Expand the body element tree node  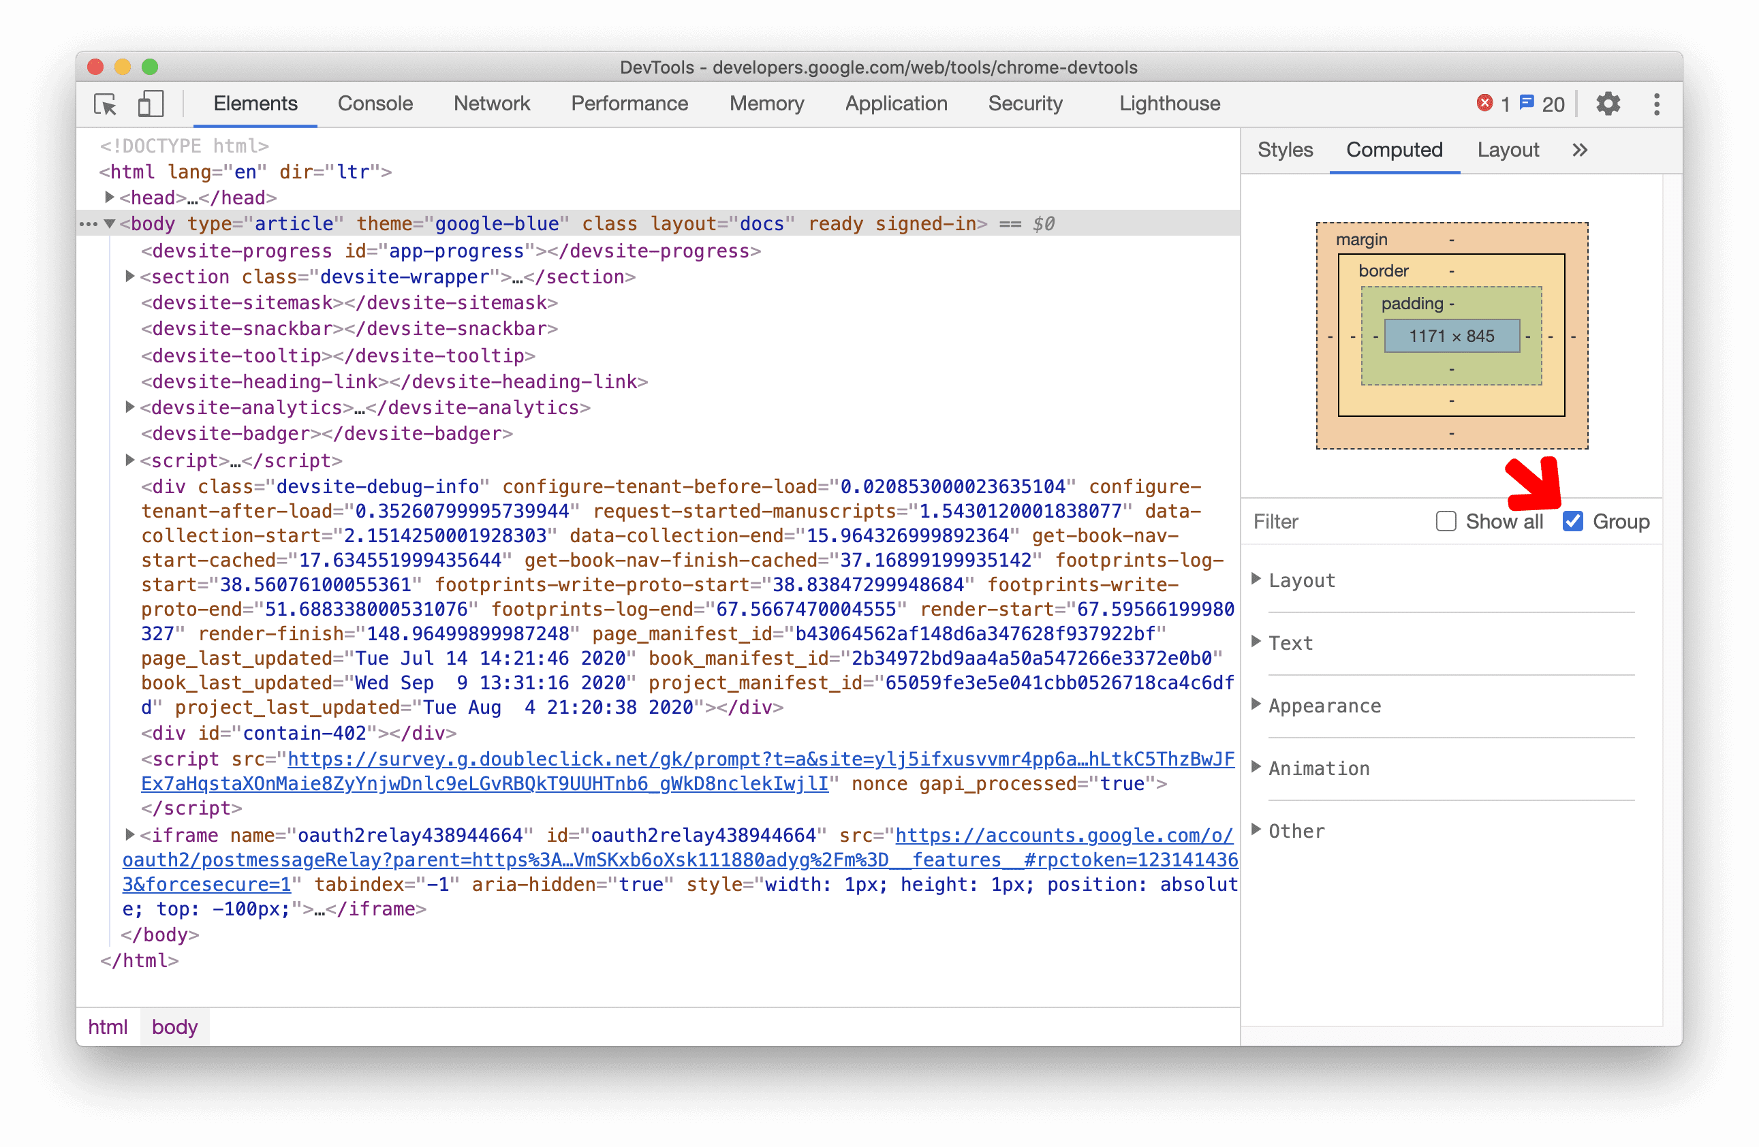click(x=113, y=223)
